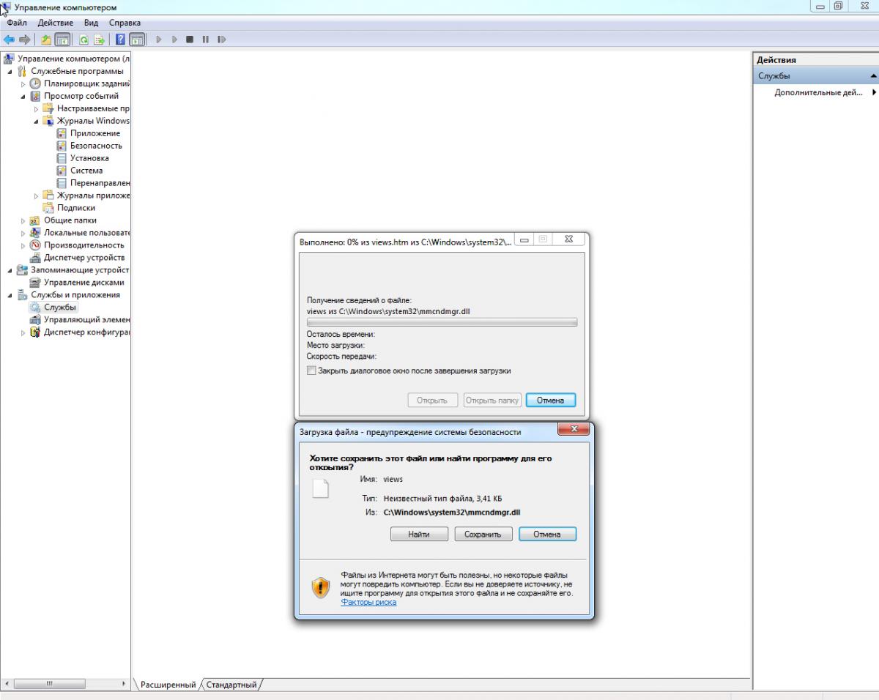Collapse the Службы section in Действия pane
The height and width of the screenshot is (700, 879).
tap(873, 76)
